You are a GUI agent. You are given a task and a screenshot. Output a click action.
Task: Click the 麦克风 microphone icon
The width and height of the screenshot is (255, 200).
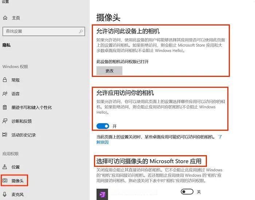click(5, 194)
